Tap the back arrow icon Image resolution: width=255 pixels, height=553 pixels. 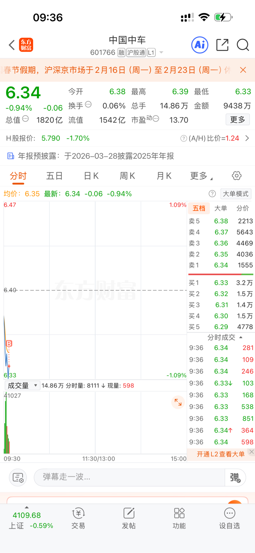(12, 45)
